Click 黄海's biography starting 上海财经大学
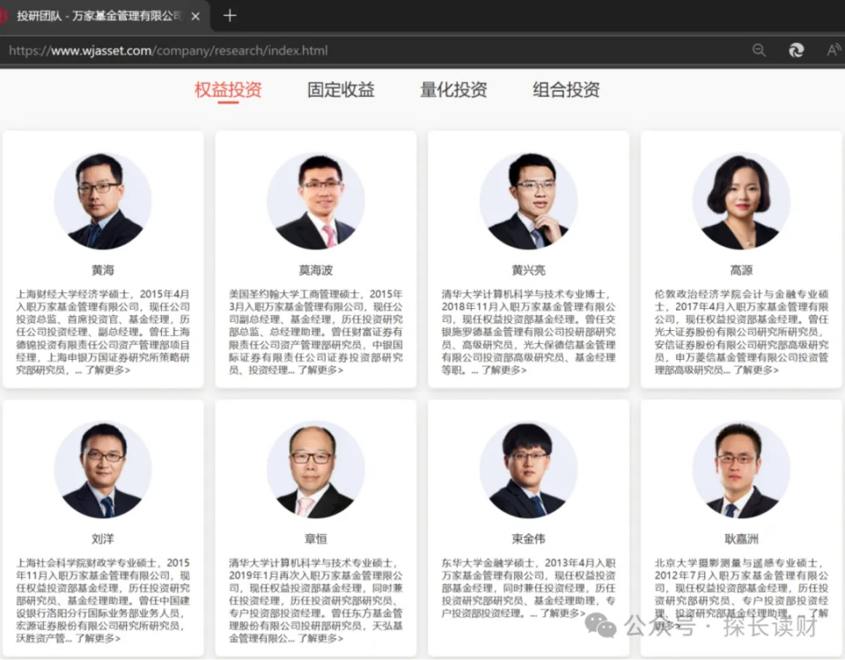Screen dimensions: 845x660 pyautogui.click(x=102, y=332)
